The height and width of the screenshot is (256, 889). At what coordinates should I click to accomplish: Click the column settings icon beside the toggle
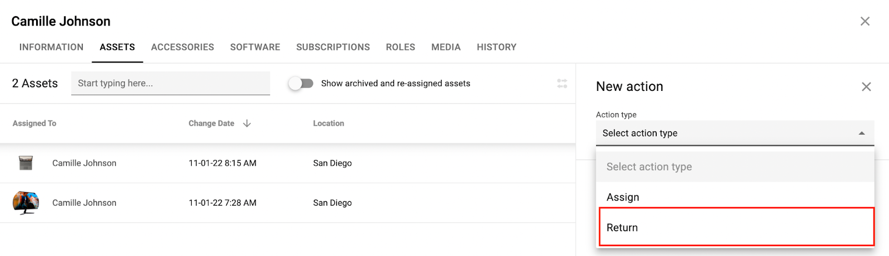click(562, 84)
